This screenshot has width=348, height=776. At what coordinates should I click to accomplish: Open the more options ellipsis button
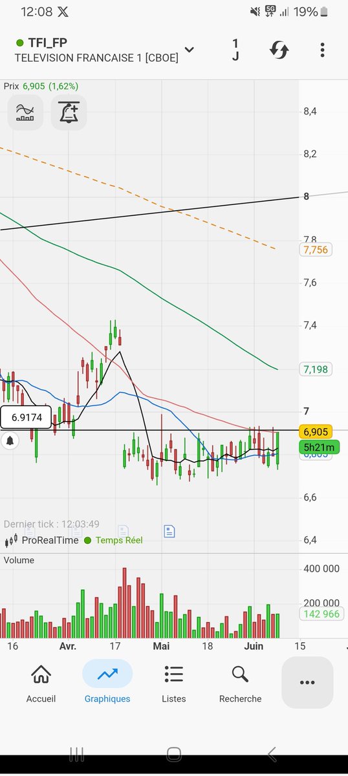click(x=307, y=683)
